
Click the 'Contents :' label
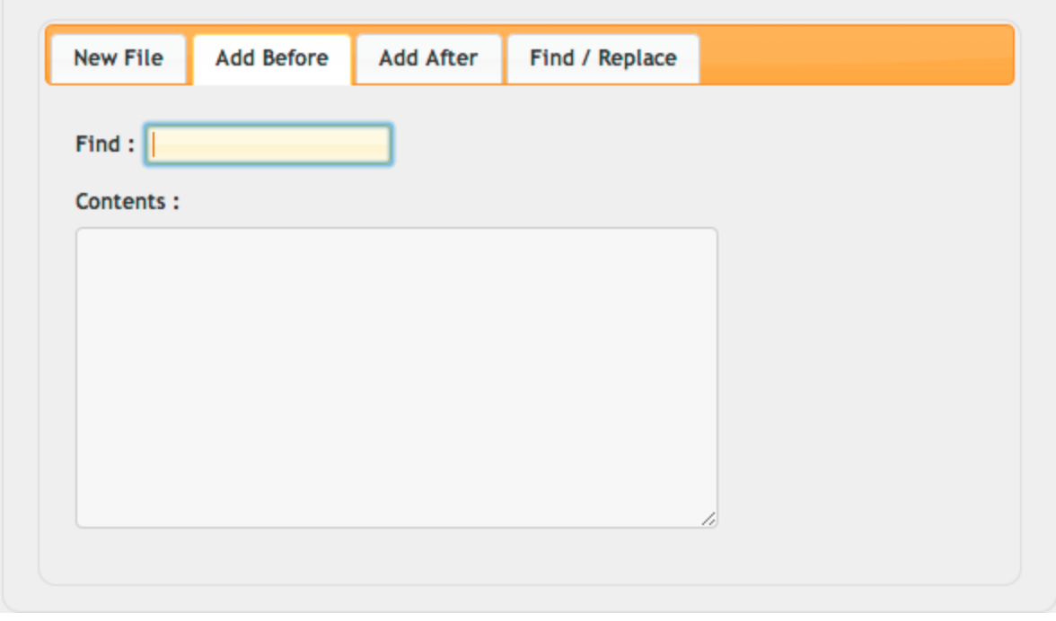tap(128, 201)
